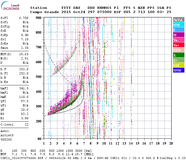Screen dimensions: 186x160
Task: Click the Artist5 auto-scaling label
Action: (7, 135)
